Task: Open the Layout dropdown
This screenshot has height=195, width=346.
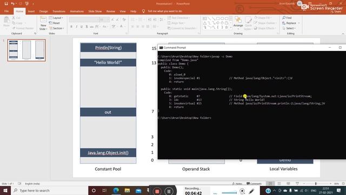Action: pos(56,18)
